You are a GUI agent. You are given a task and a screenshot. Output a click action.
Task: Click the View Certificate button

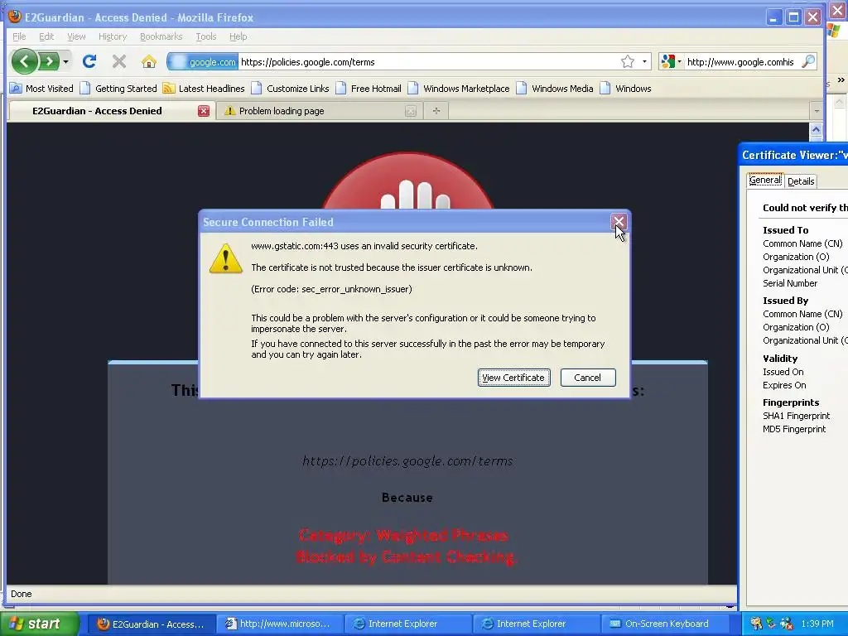513,378
